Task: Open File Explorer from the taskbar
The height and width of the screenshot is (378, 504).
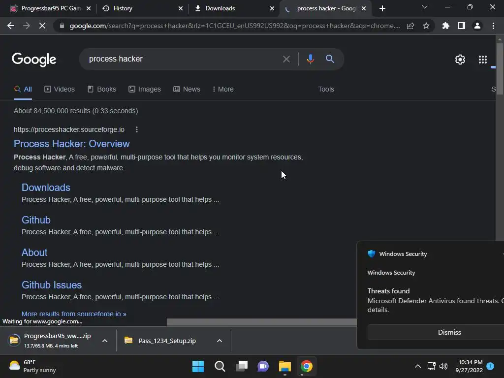Action: click(x=285, y=366)
